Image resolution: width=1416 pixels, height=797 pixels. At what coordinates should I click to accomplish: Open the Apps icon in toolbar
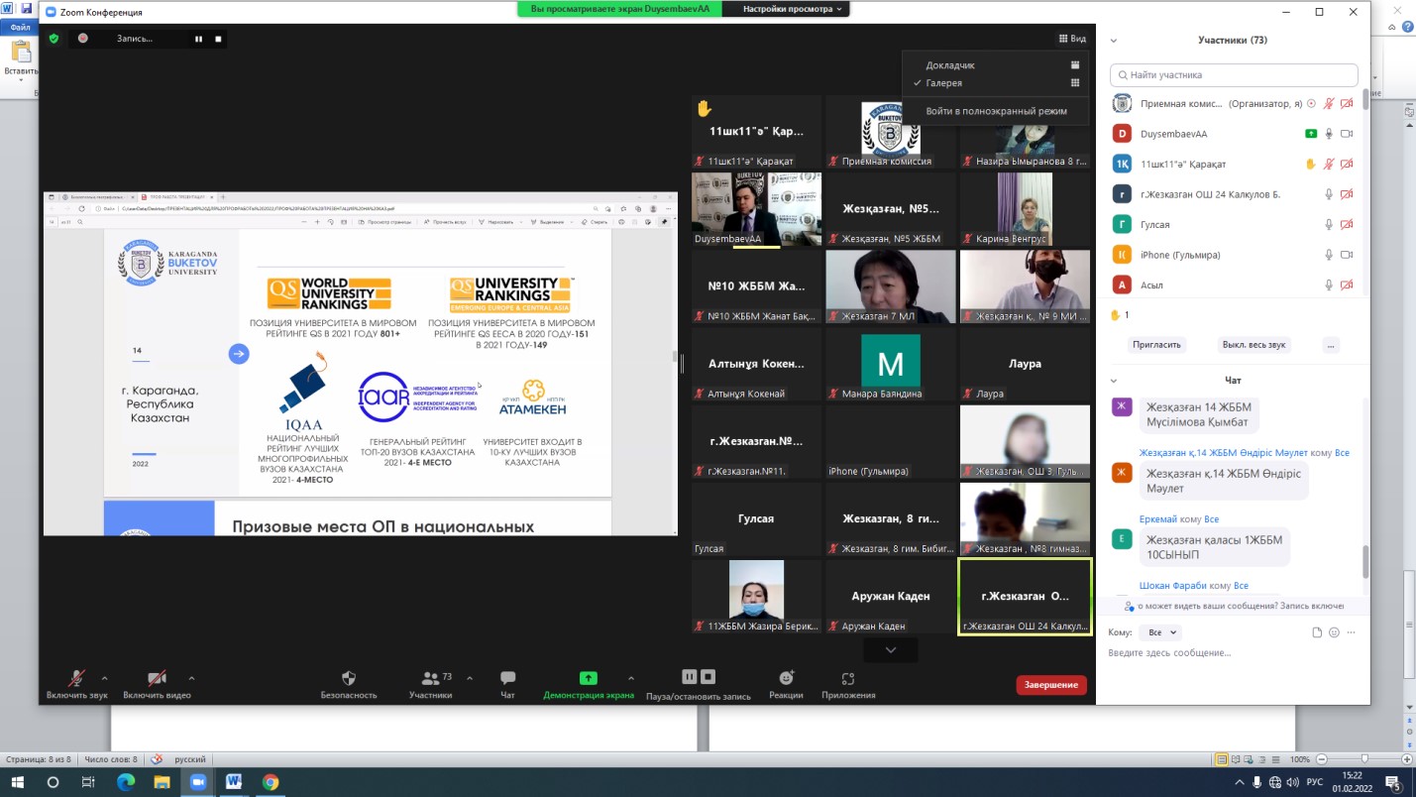[848, 679]
